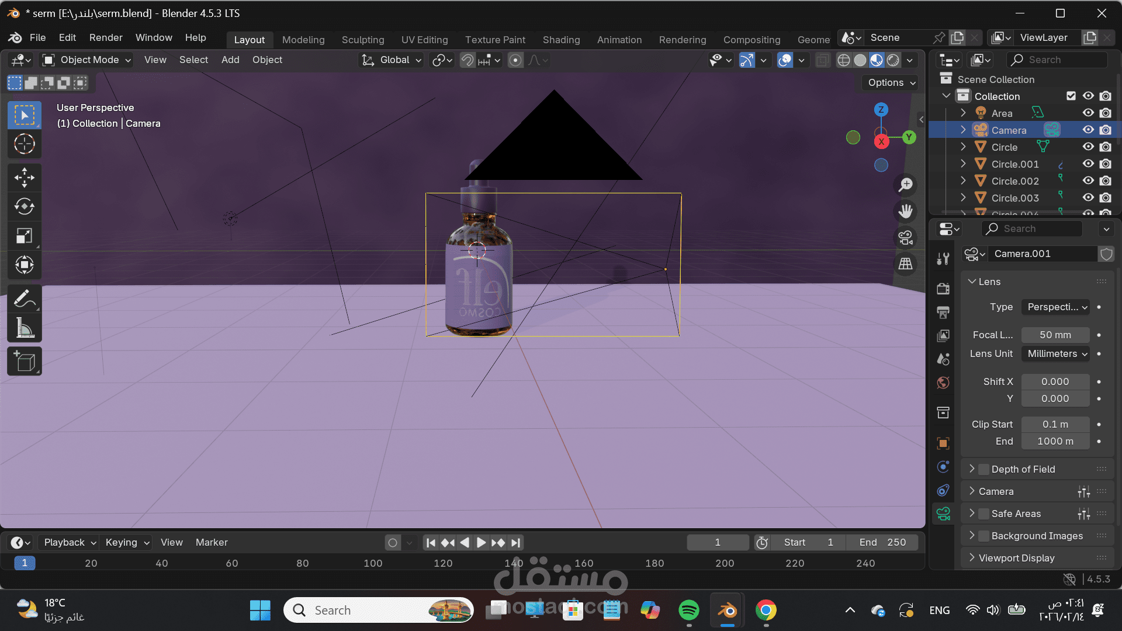This screenshot has width=1122, height=631.
Task: Activate the Annotate tool
Action: point(24,299)
